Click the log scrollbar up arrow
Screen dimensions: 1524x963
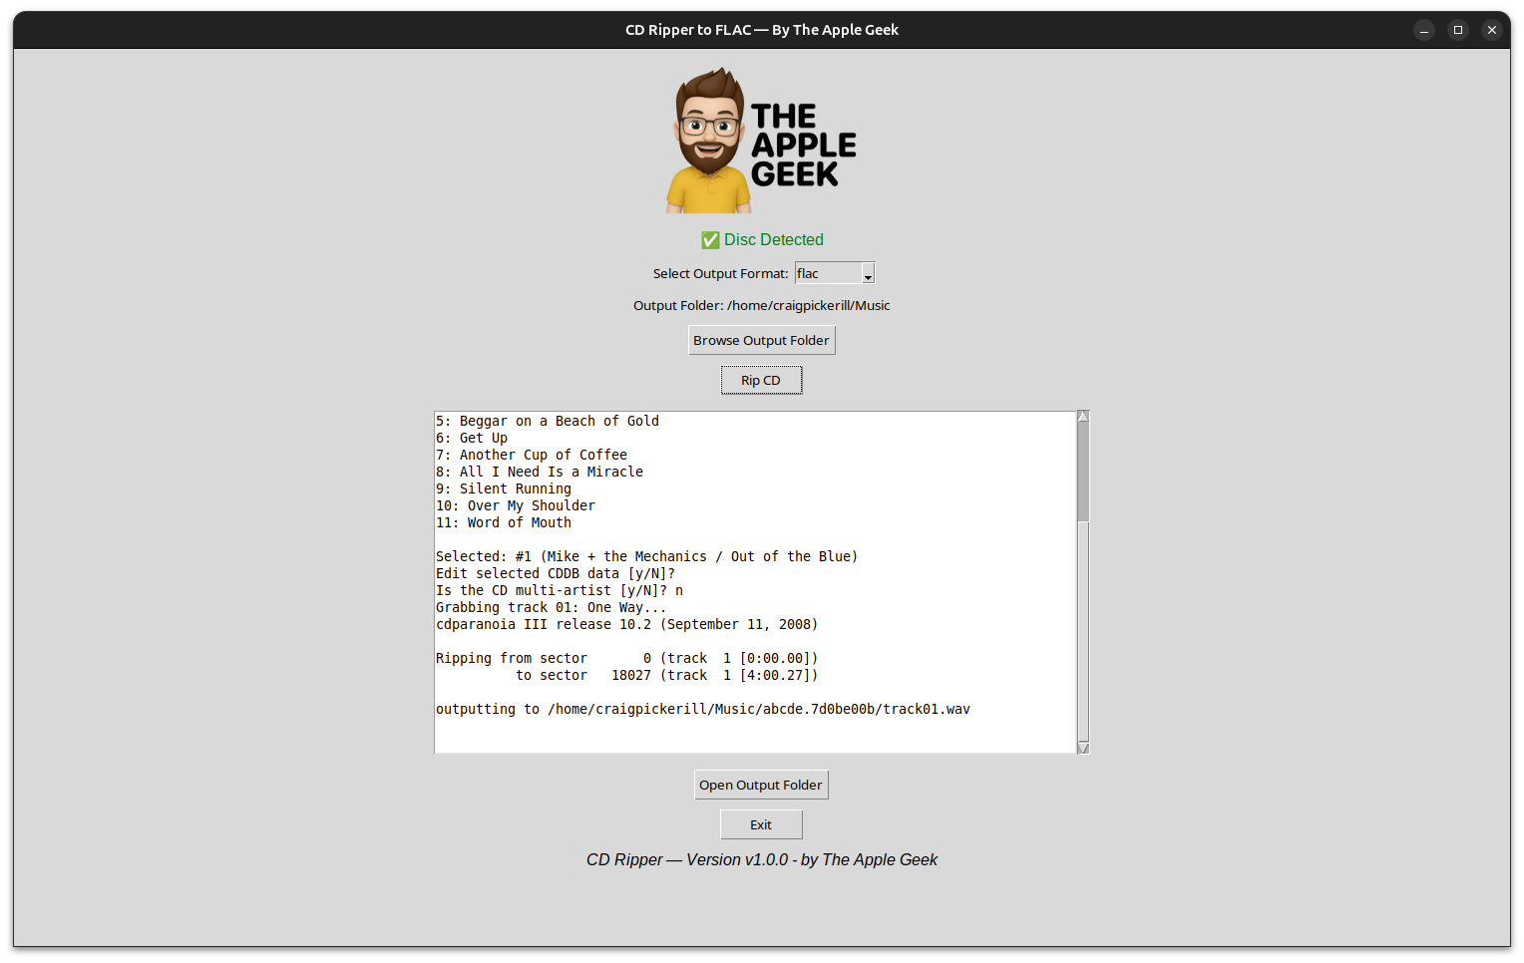1083,417
